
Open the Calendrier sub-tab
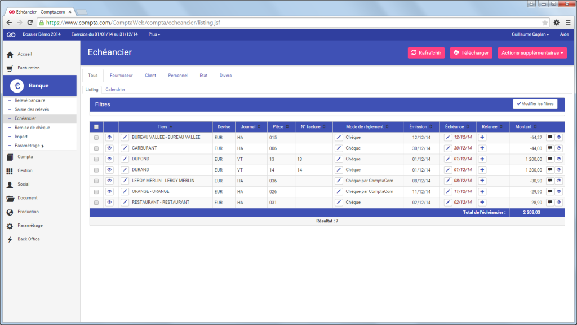coord(115,90)
